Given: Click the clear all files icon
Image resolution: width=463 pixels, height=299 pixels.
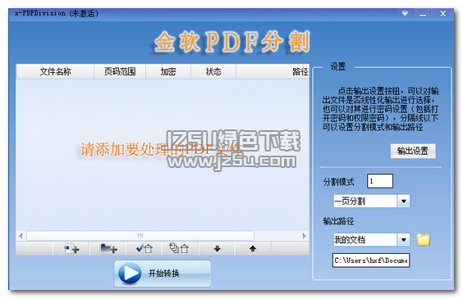Looking at the screenshot, I should [x=179, y=248].
